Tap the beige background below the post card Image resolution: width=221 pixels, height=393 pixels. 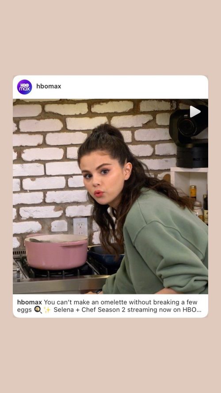(x=110, y=355)
